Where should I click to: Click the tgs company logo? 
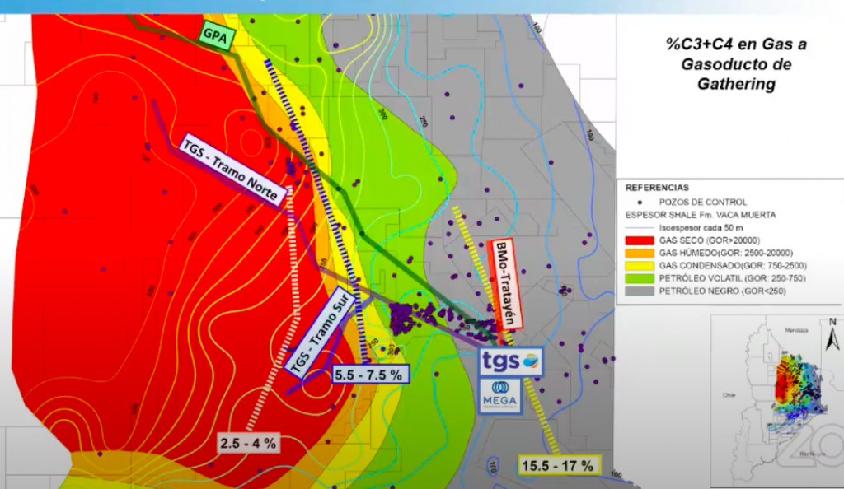coord(511,361)
